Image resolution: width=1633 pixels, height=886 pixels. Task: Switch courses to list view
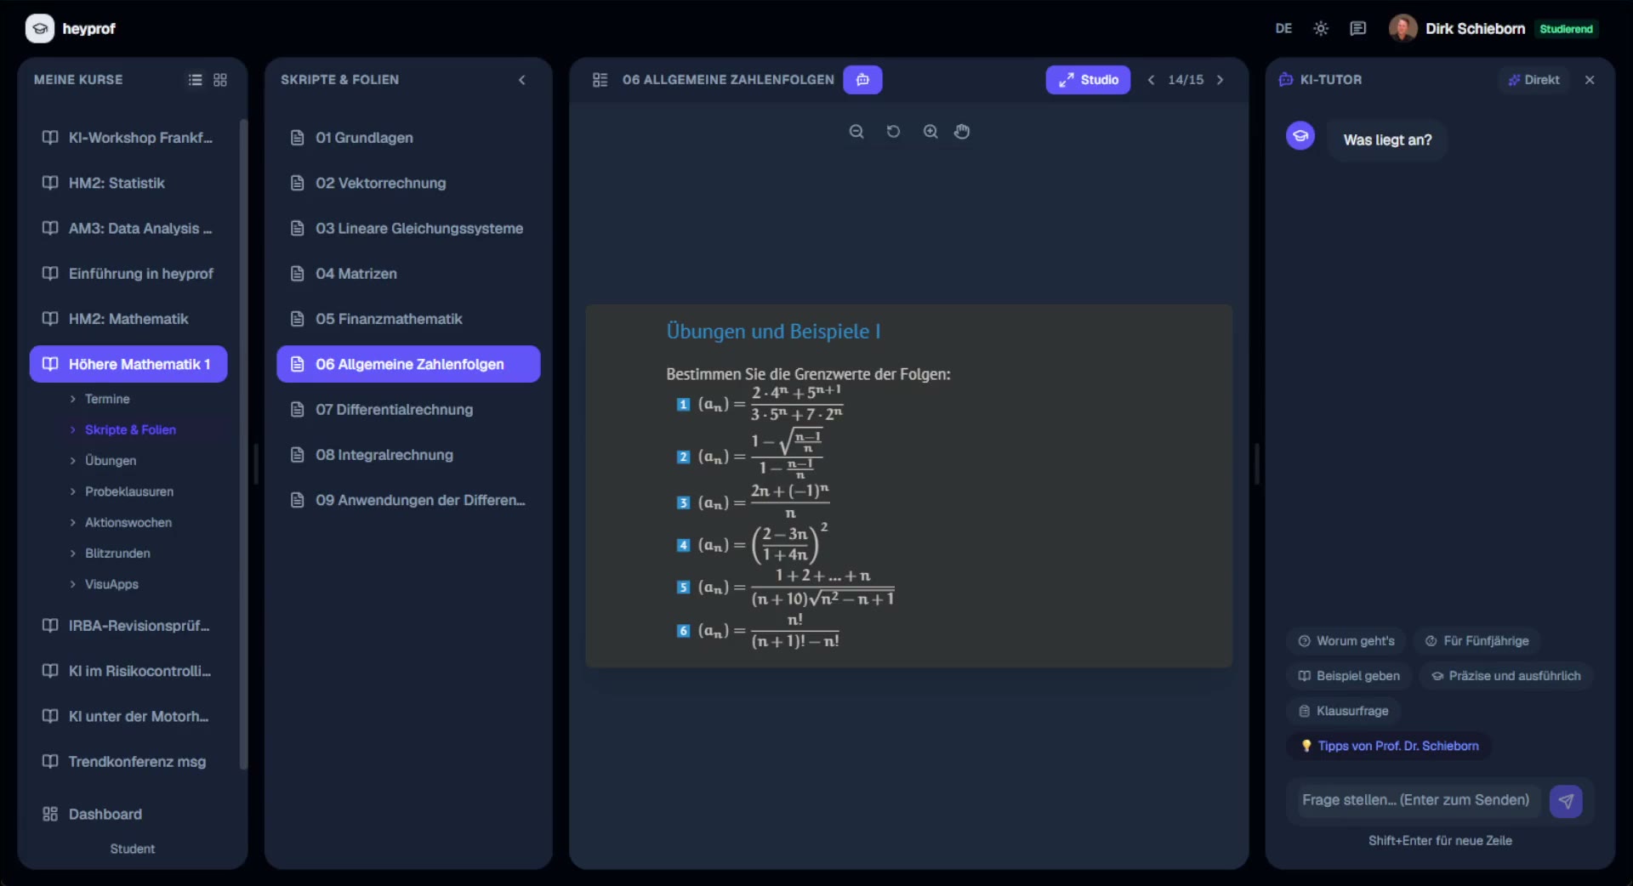tap(195, 80)
